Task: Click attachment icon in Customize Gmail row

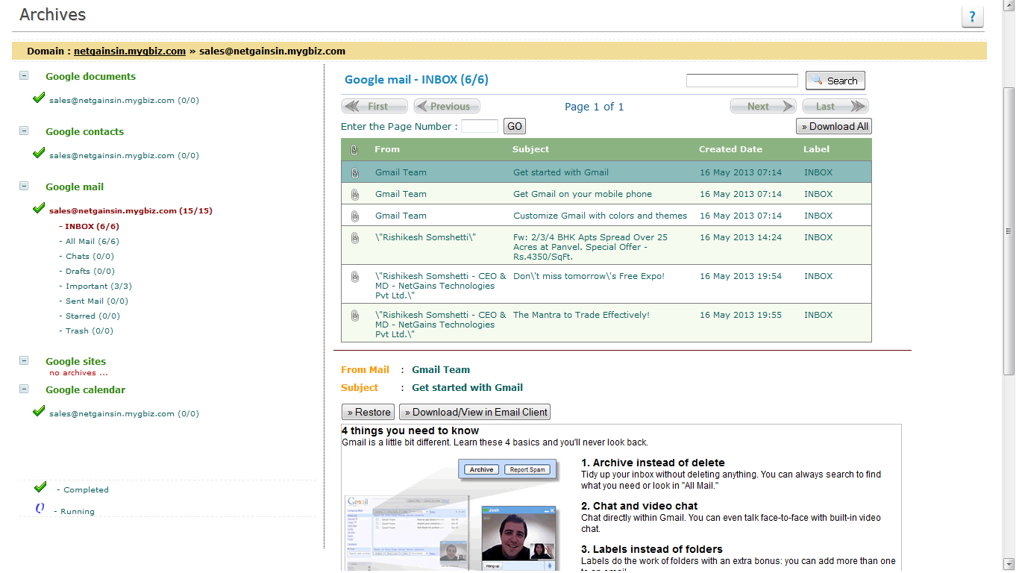Action: [x=354, y=216]
